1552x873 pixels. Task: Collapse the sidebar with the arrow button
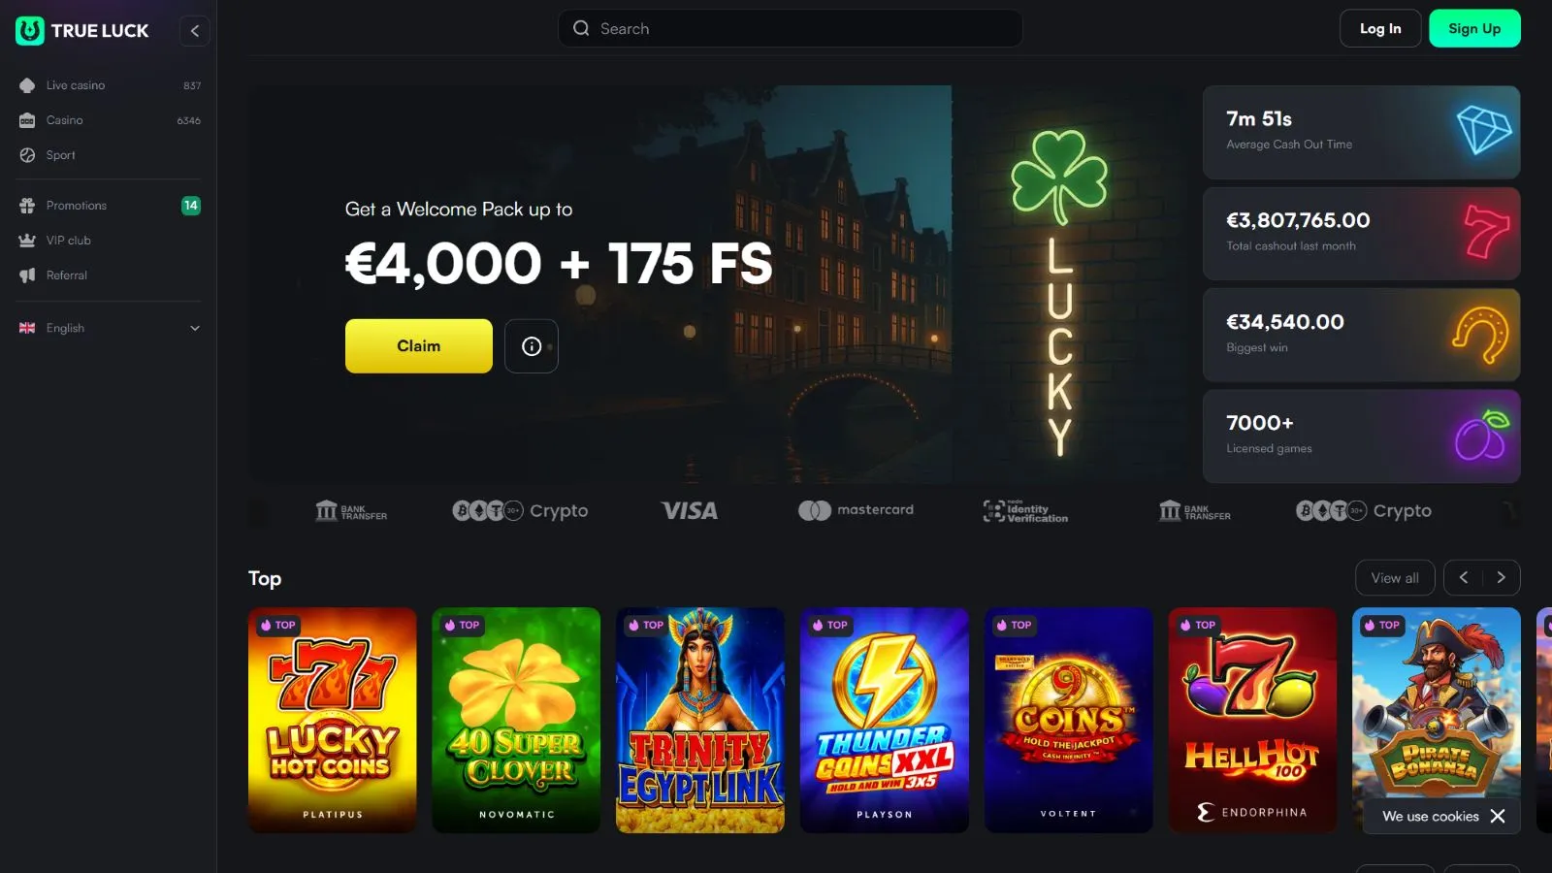pos(195,31)
